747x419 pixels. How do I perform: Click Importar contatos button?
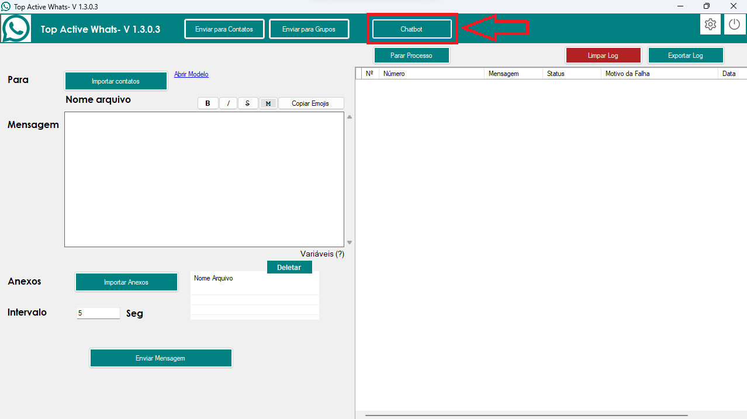[116, 81]
